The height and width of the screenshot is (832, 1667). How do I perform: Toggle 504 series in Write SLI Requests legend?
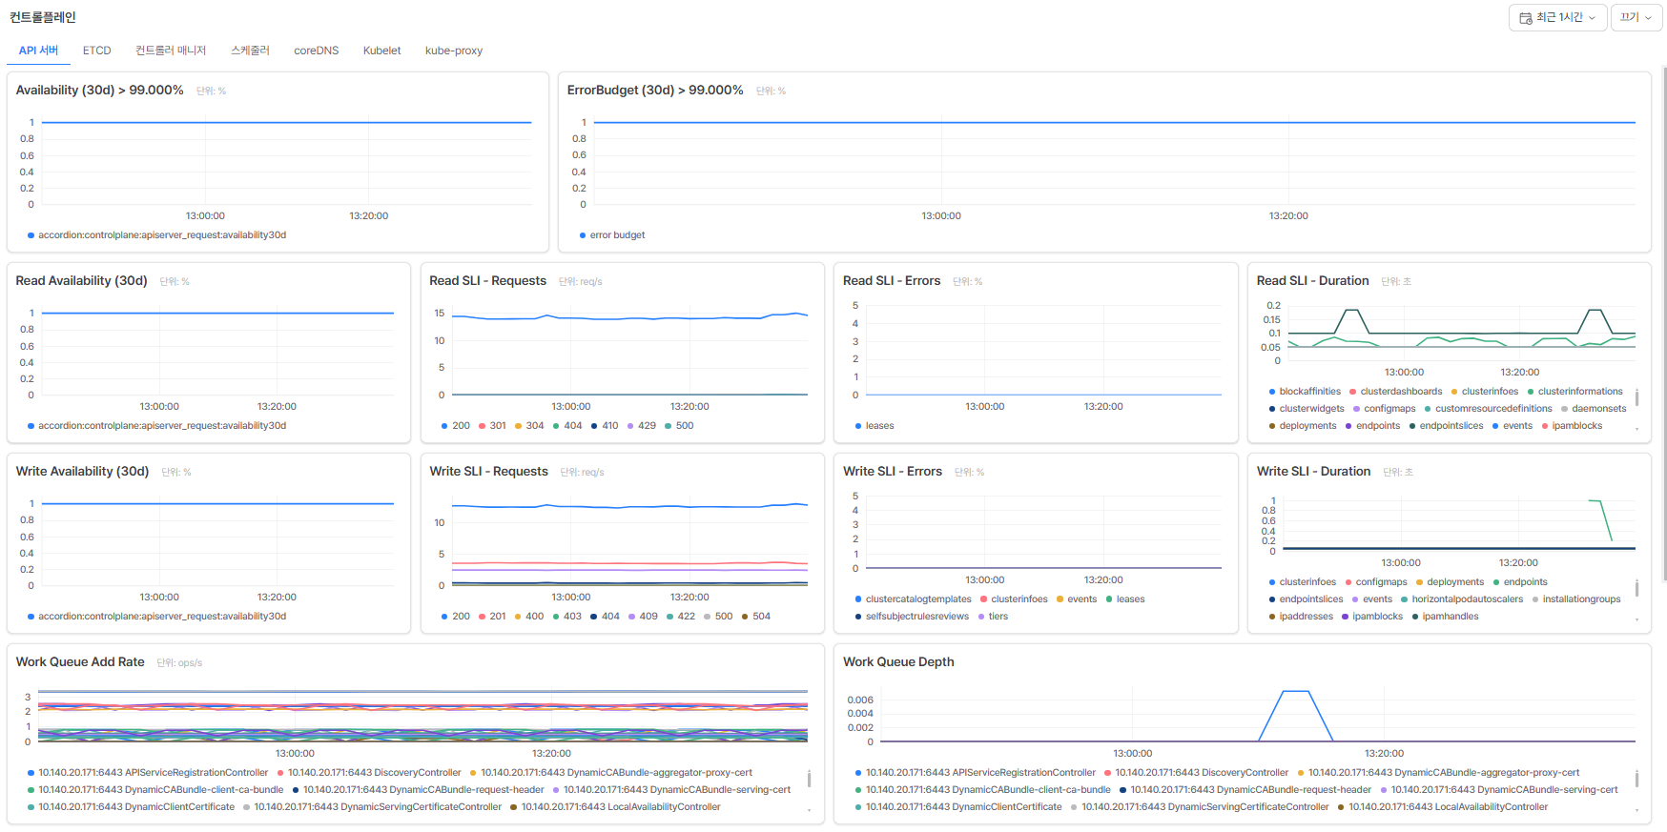point(756,617)
